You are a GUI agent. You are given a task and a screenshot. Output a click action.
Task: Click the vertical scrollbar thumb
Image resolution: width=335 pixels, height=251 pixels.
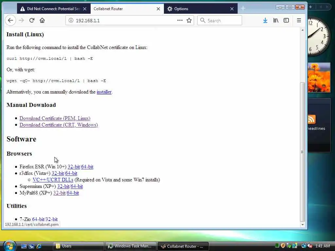[x=302, y=152]
